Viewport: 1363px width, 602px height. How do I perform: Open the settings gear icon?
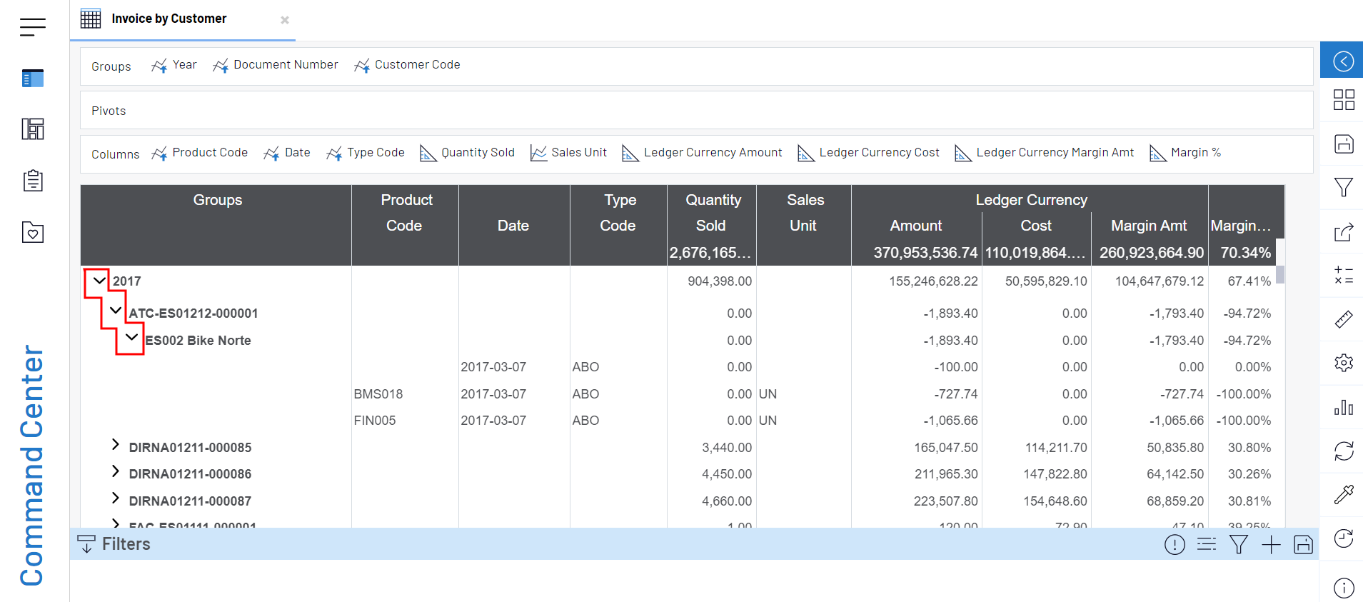pos(1343,363)
